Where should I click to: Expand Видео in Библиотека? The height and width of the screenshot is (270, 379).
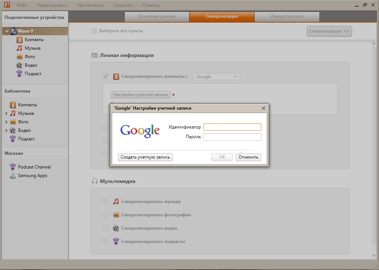[6, 130]
